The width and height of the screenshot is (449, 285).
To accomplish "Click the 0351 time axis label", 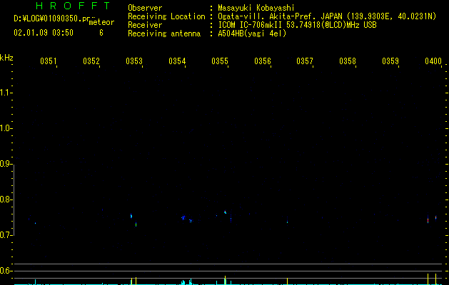I will point(48,61).
